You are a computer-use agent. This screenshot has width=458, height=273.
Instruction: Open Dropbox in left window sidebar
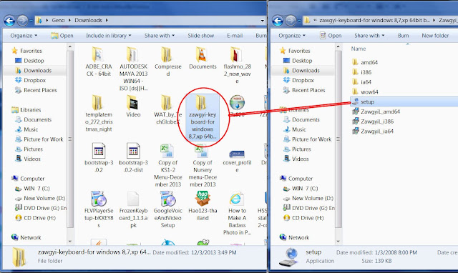(x=30, y=80)
